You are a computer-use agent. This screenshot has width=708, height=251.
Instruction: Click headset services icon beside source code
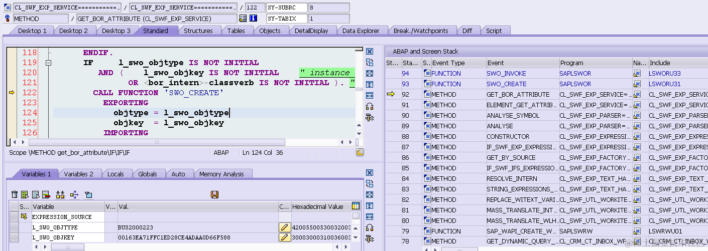click(370, 107)
